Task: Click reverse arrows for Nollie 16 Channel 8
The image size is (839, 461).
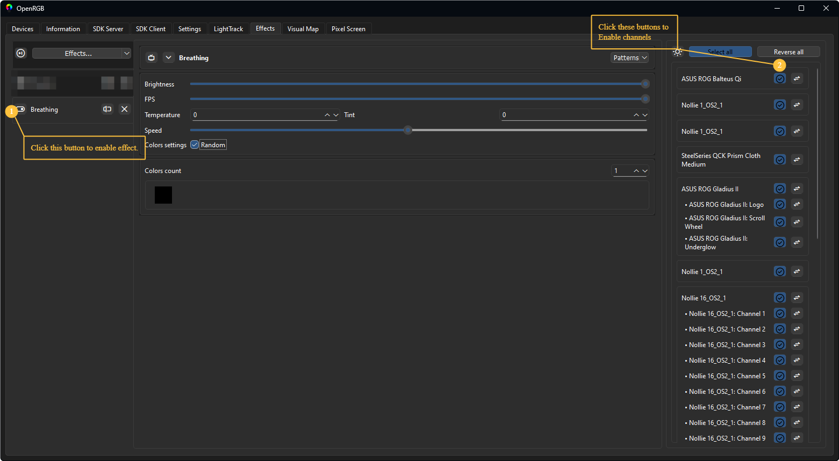Action: pyautogui.click(x=797, y=422)
